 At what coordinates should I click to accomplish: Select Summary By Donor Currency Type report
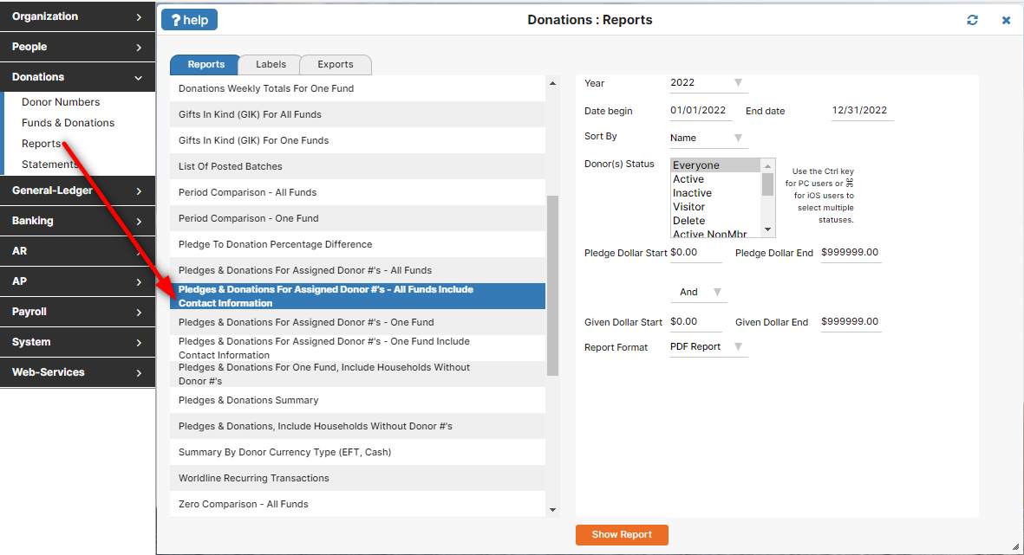[x=357, y=453]
